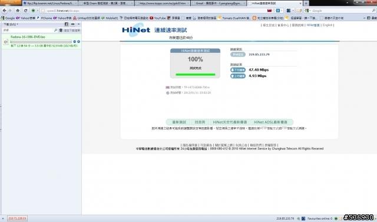This screenshot has width=377, height=222.
Task: Click the download speed badge
Action: (238, 70)
